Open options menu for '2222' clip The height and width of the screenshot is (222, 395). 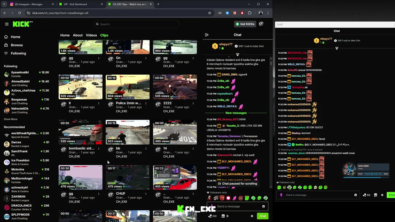coord(193,103)
